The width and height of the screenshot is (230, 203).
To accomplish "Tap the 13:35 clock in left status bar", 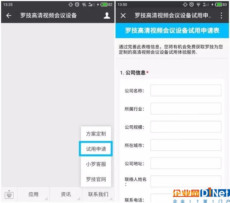I will [8, 5].
